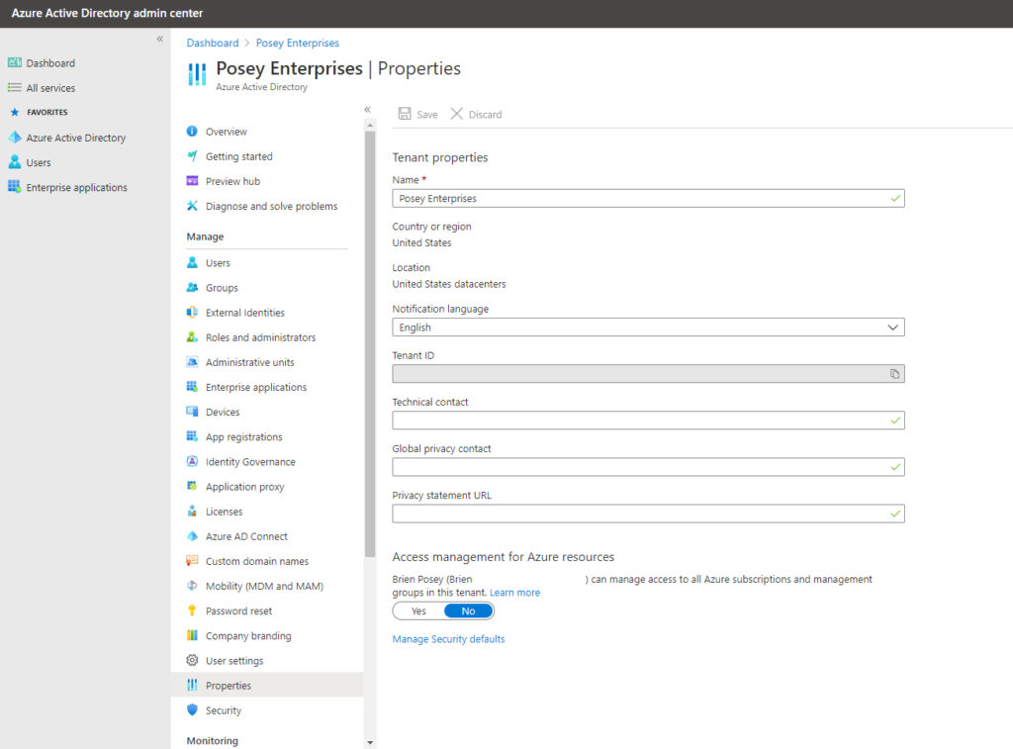The image size is (1013, 749).
Task: Click the resource menu scroll-up arrow
Action: click(x=370, y=125)
